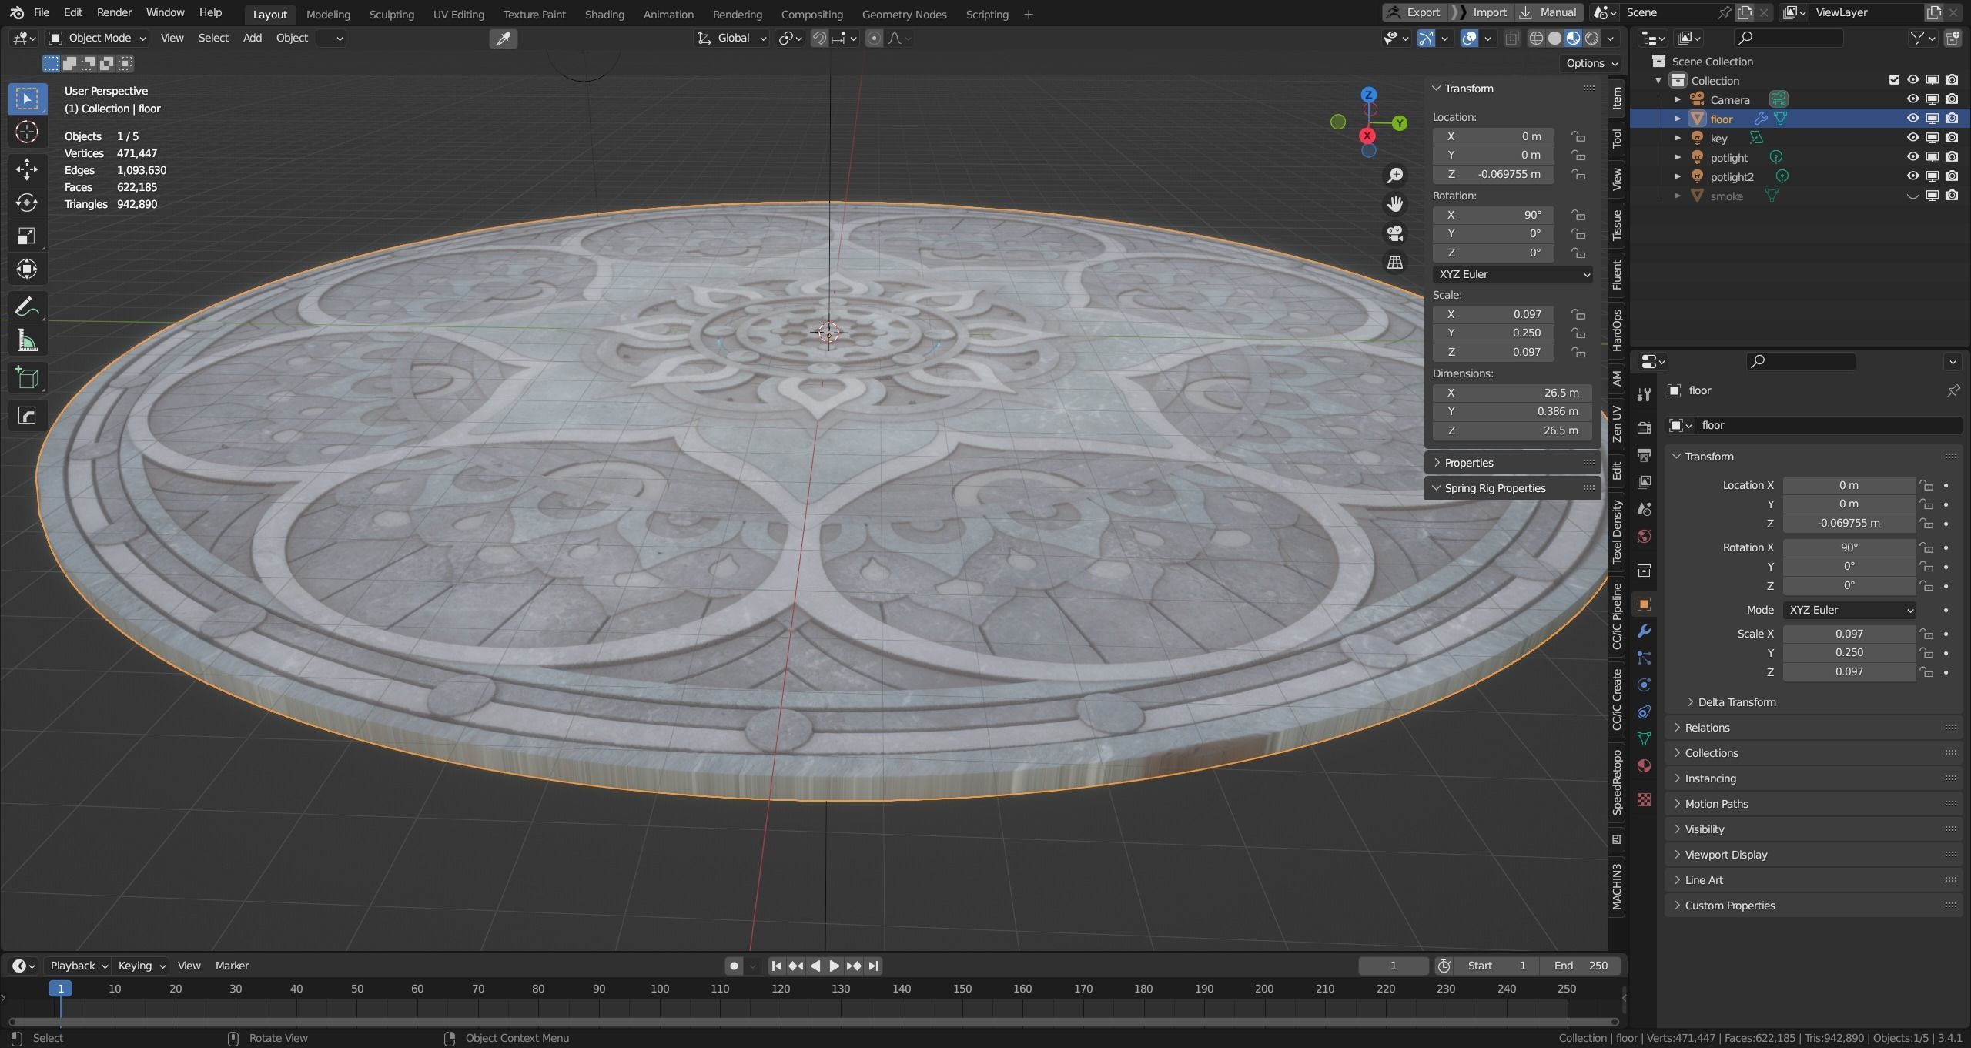Click the Export button
1971x1048 pixels.
click(1415, 12)
